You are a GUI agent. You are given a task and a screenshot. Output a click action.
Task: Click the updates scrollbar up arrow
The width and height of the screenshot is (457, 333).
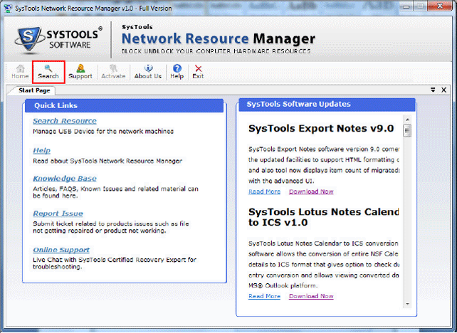[407, 120]
